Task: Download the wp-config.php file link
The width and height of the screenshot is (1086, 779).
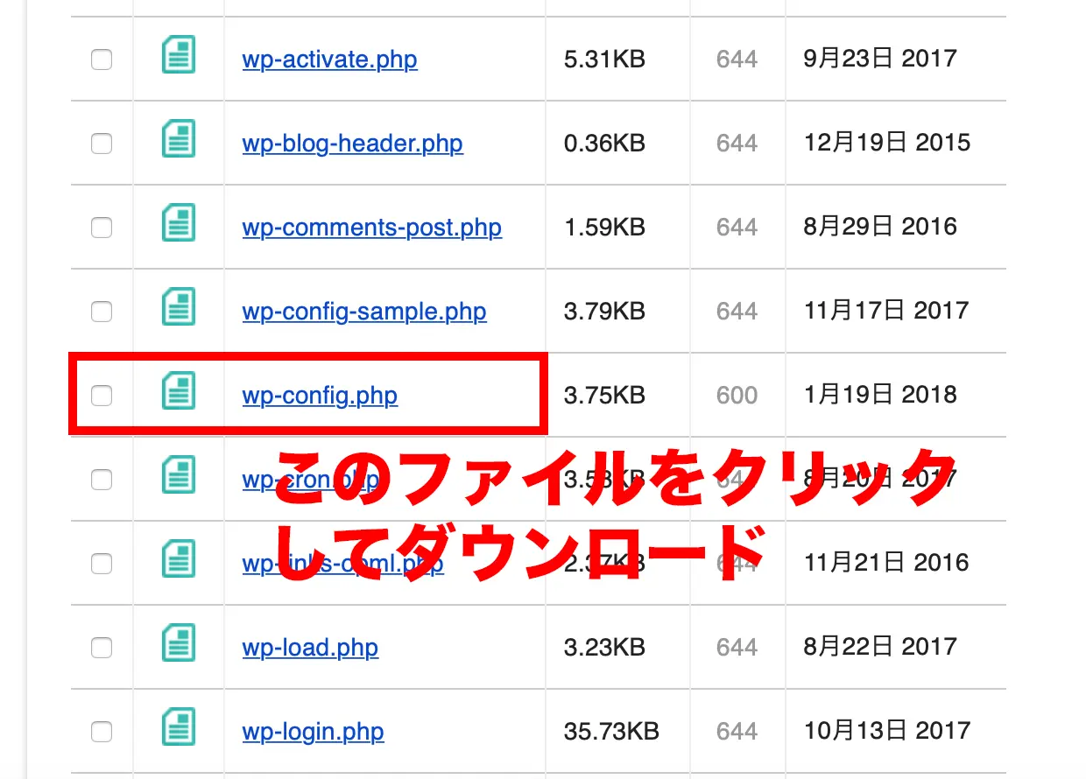Action: click(x=320, y=396)
